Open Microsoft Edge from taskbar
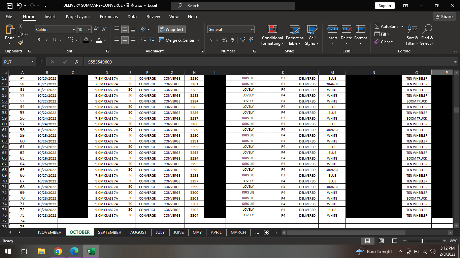Viewport: 460px width, 258px height. point(74,251)
